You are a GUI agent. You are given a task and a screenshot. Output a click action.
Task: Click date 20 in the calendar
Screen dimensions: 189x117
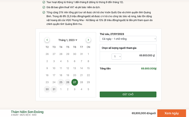tap(75, 75)
